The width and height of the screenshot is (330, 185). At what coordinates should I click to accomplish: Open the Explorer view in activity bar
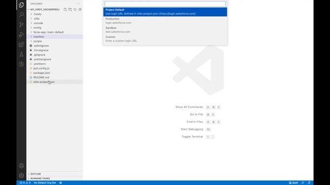(21, 5)
